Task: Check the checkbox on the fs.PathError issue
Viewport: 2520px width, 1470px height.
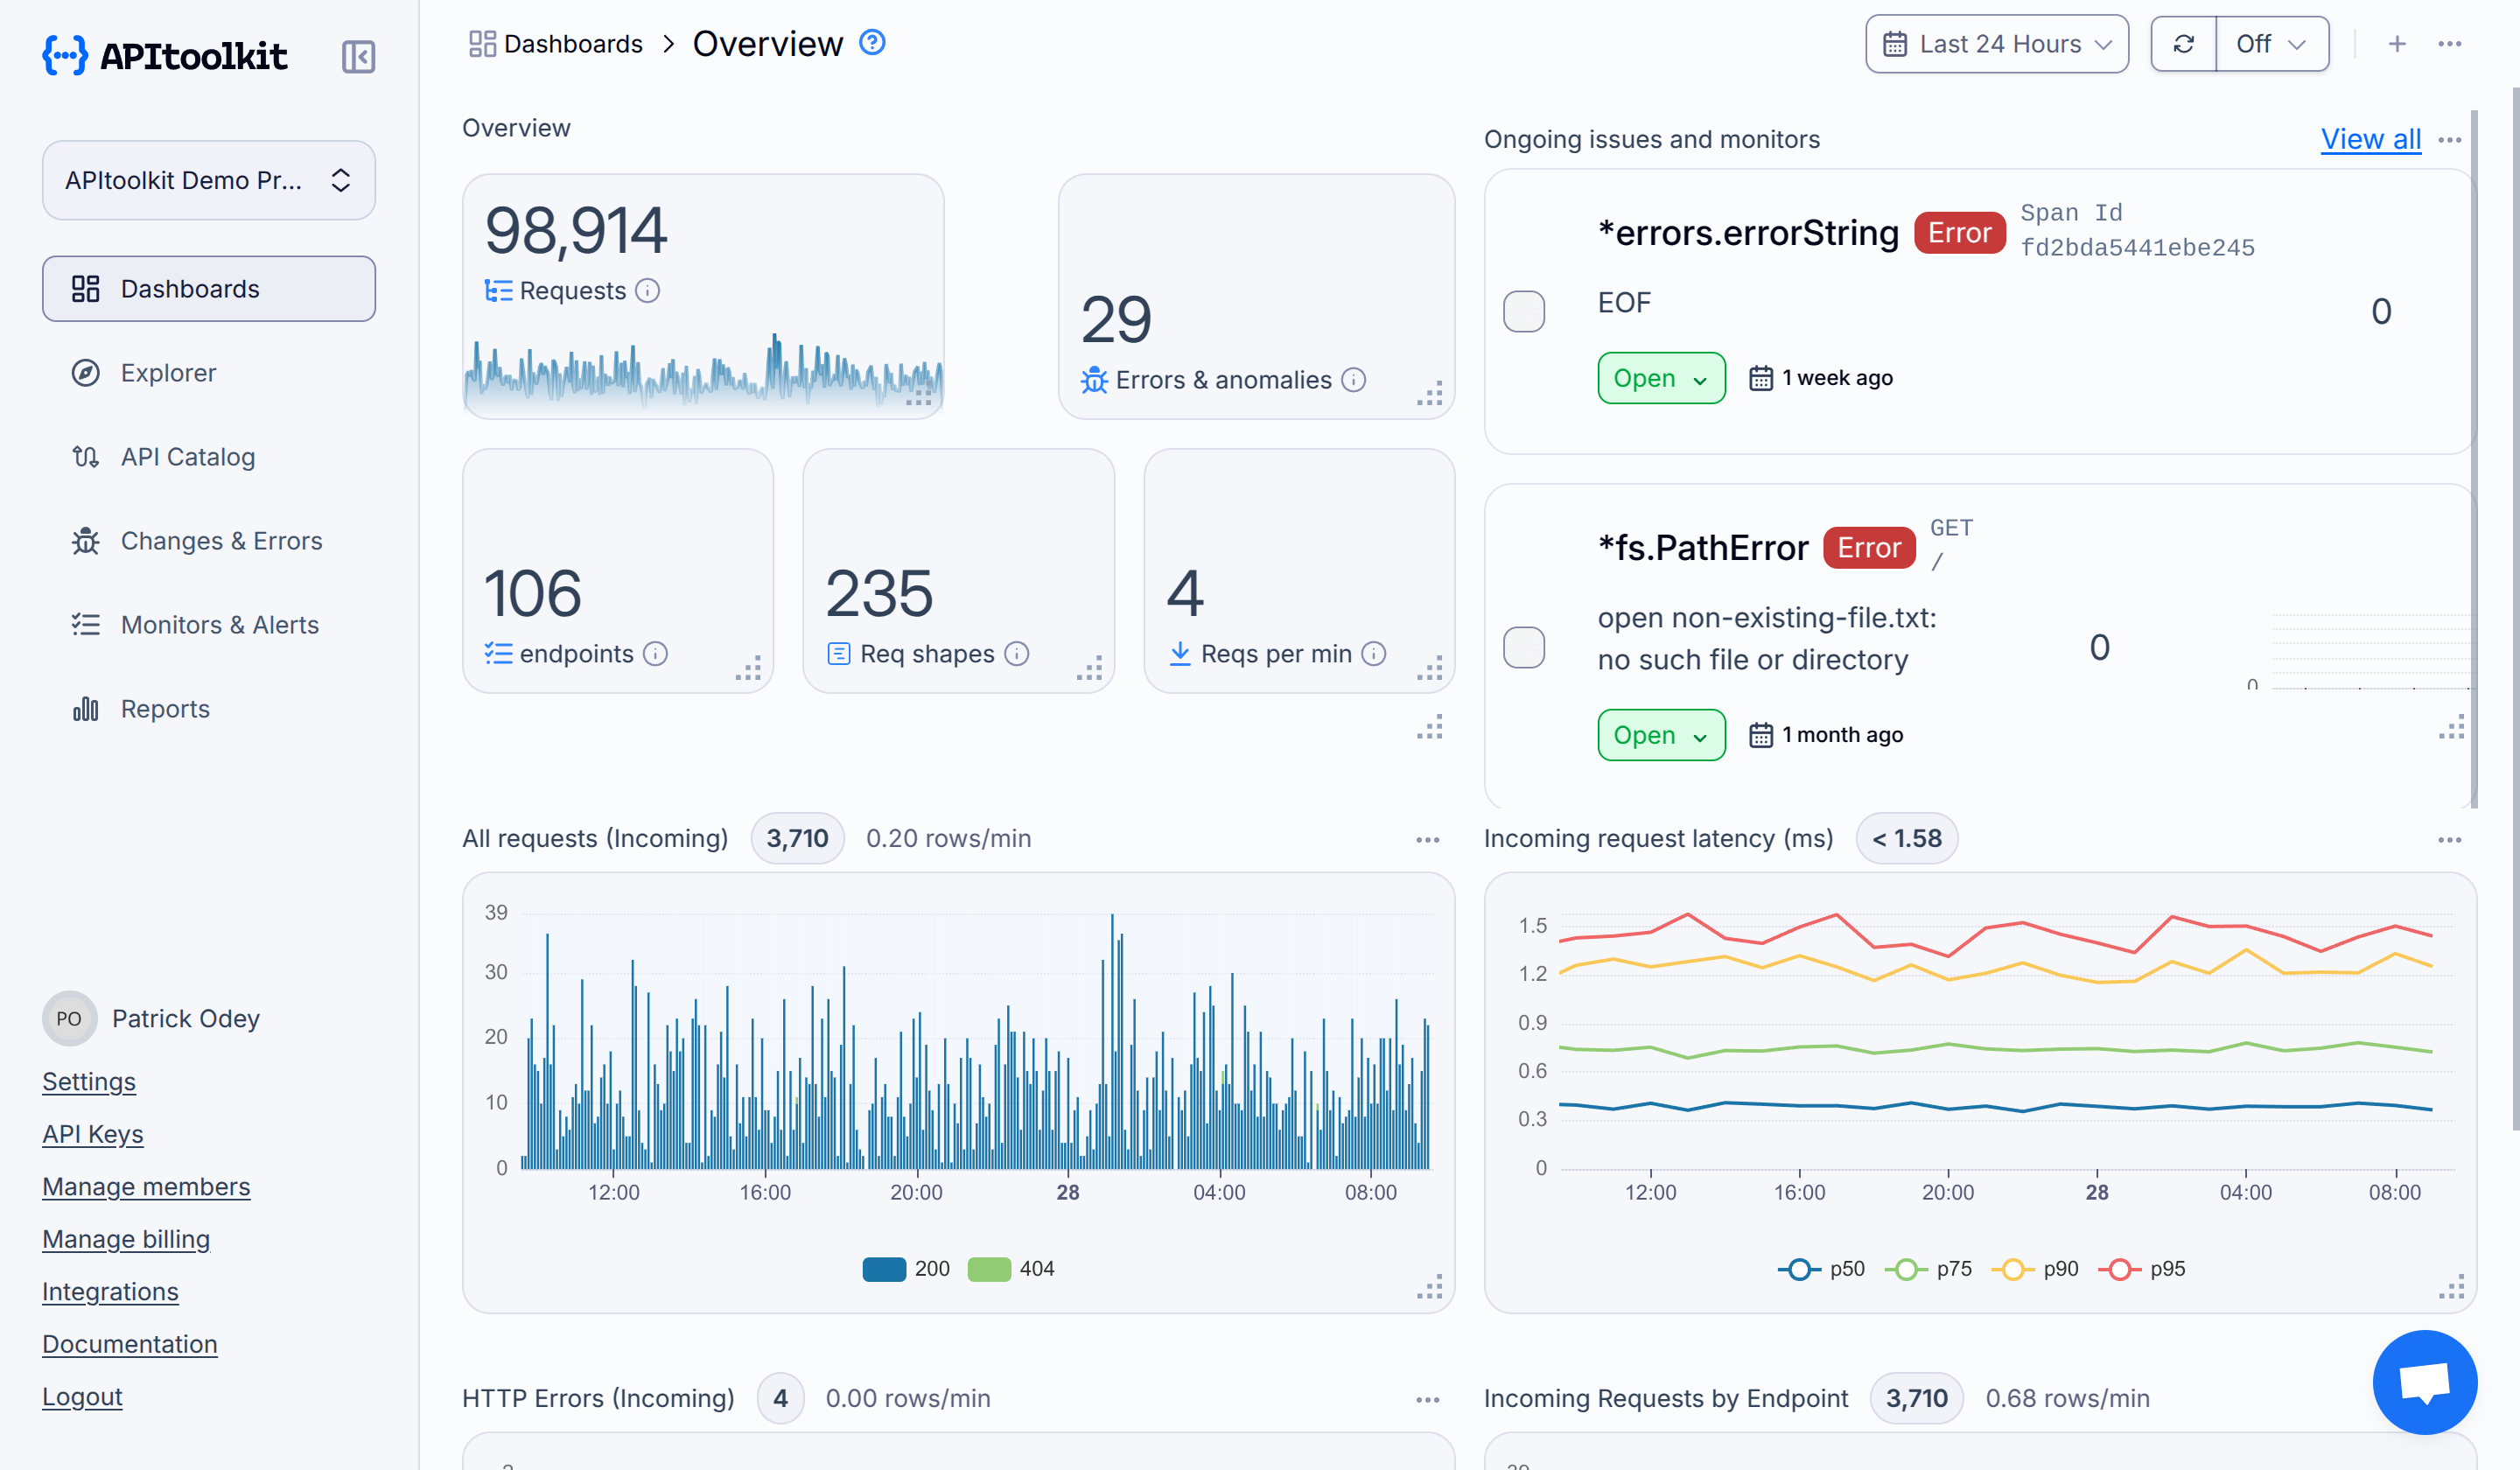Action: pos(1524,647)
